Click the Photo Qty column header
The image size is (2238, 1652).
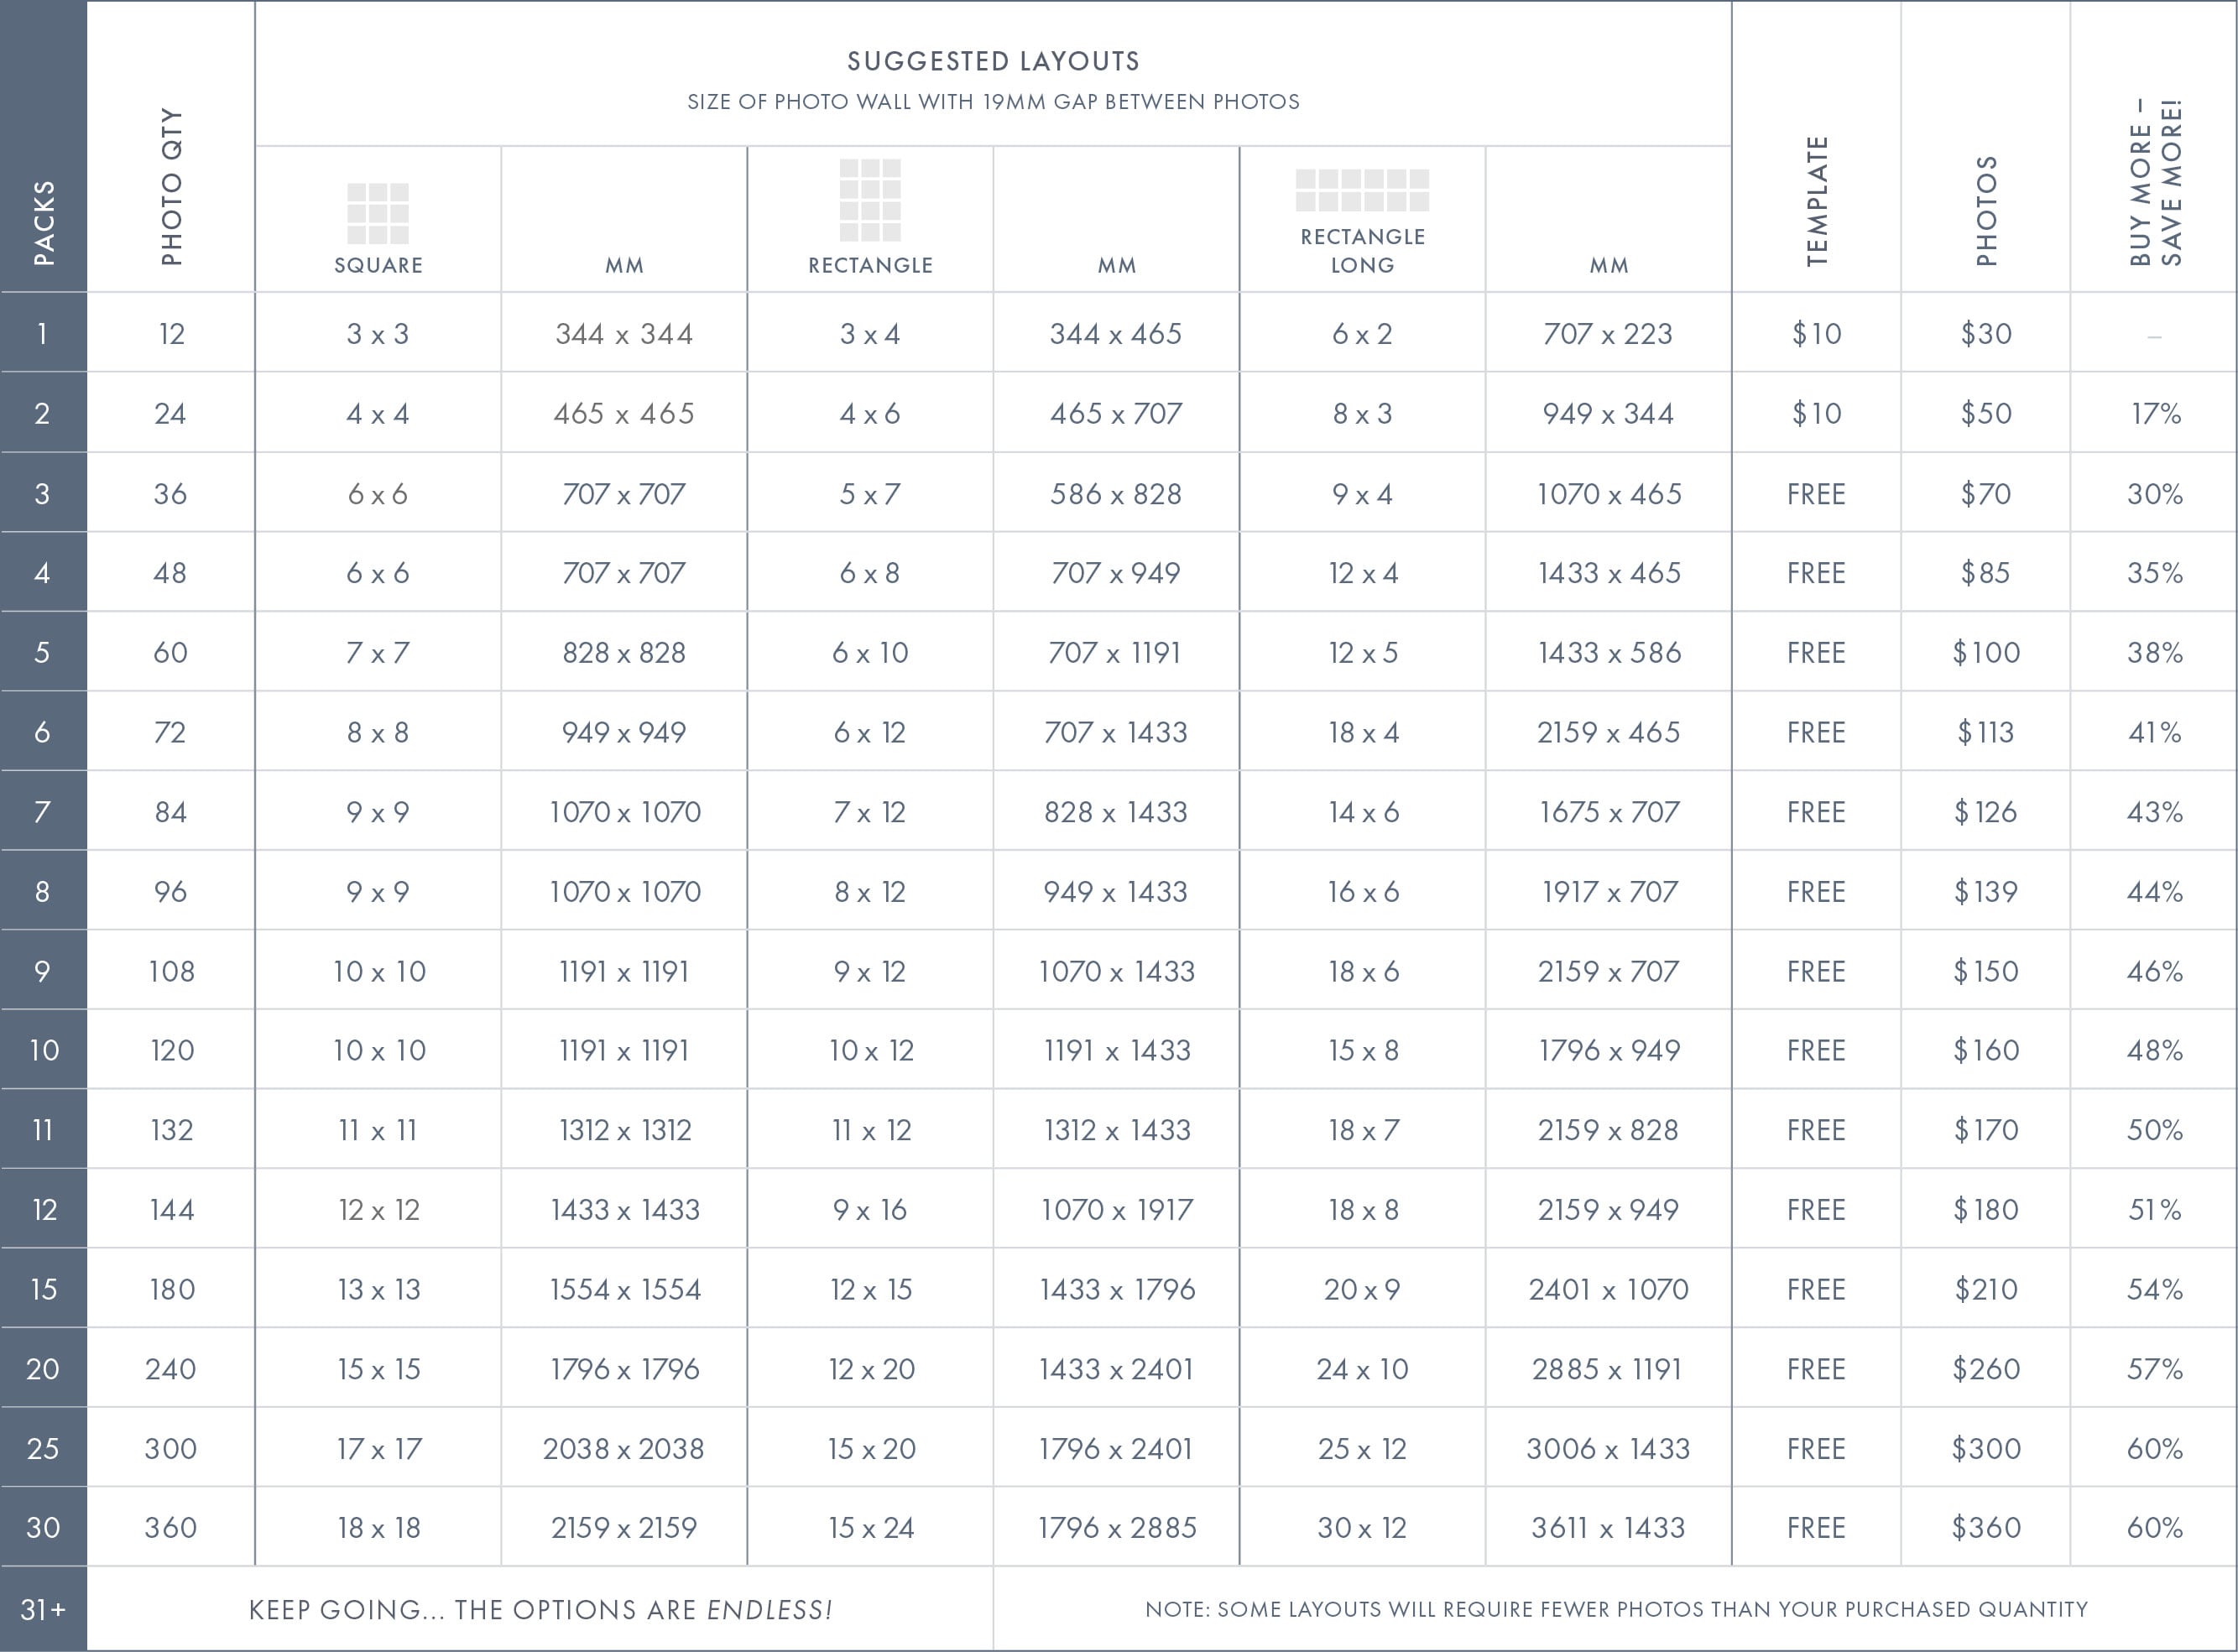tap(172, 187)
